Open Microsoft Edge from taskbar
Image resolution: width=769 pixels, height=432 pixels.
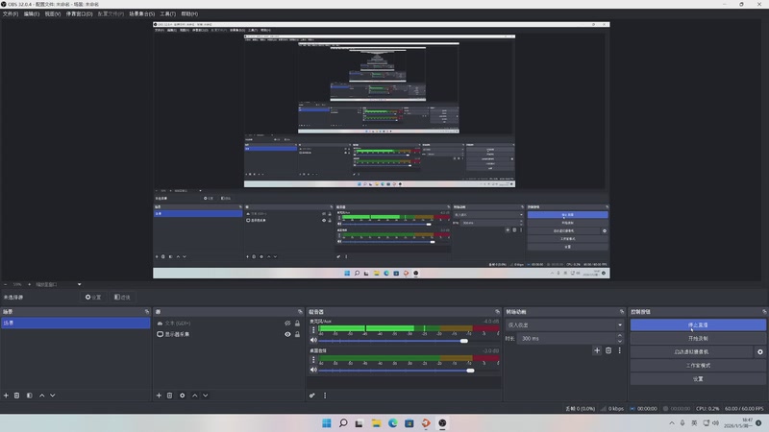[x=393, y=423]
